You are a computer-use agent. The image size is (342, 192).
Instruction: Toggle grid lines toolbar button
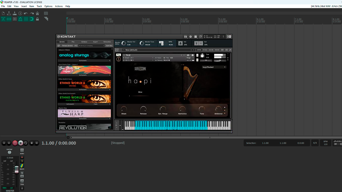[26, 19]
